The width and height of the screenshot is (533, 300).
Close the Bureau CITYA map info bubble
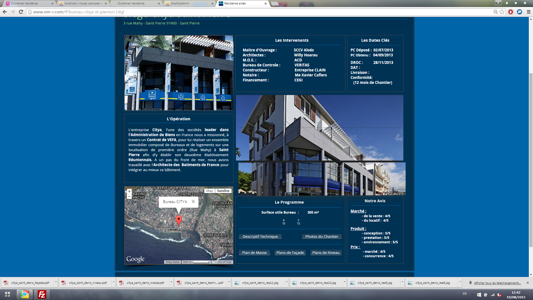point(193,202)
